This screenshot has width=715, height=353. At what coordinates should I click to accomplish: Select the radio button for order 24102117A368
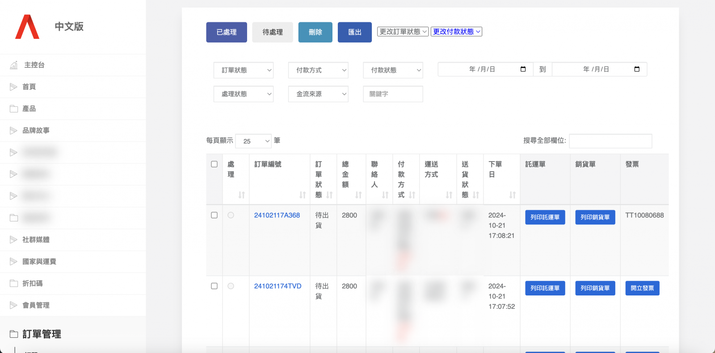[231, 215]
